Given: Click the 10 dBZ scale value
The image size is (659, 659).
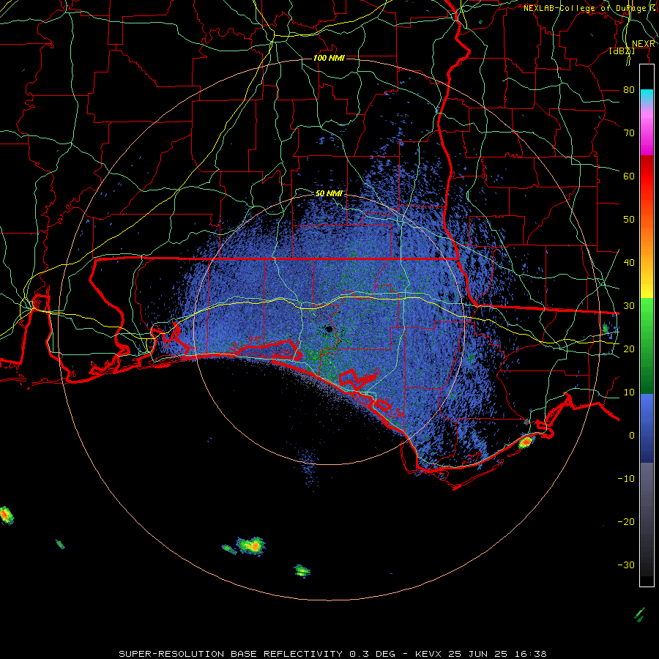Looking at the screenshot, I should 629,392.
